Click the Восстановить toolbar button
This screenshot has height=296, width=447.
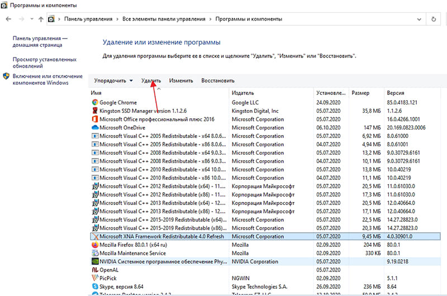[x=218, y=80]
